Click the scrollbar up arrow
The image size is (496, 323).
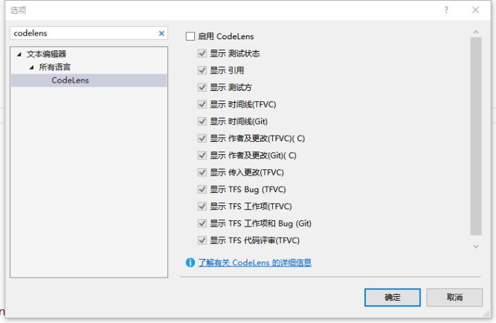tap(476, 32)
